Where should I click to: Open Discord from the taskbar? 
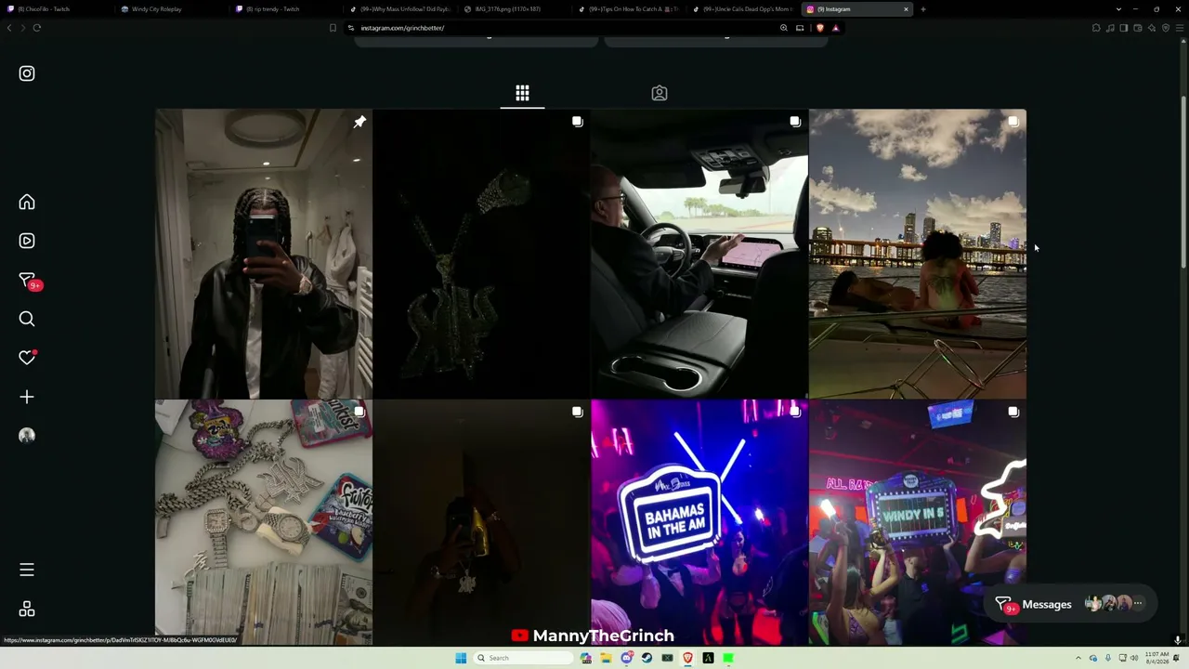626,658
